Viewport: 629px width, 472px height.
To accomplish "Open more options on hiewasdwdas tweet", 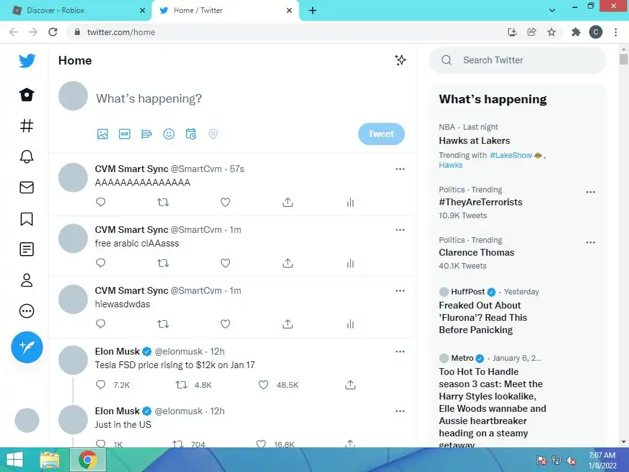I will 400,291.
